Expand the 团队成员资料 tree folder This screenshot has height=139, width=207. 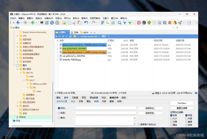click(17, 102)
